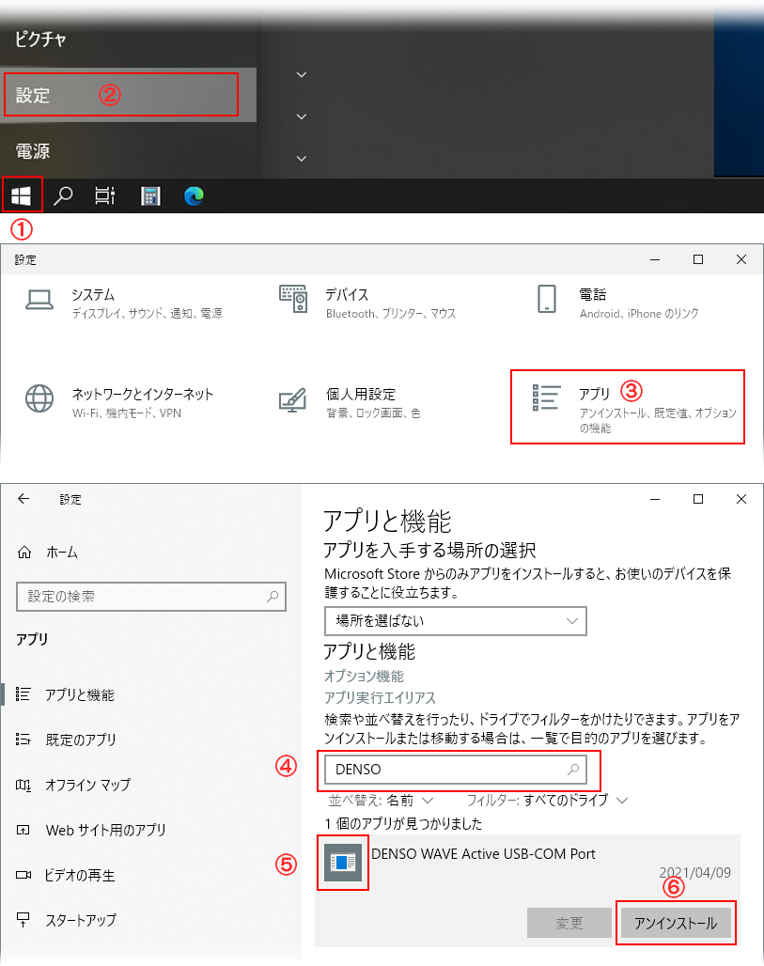Select the DENSO WAVE app icon
Image resolution: width=764 pixels, height=966 pixels.
(x=342, y=862)
